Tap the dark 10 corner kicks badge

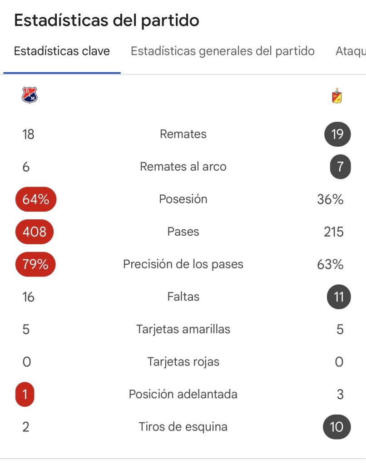coord(336,427)
